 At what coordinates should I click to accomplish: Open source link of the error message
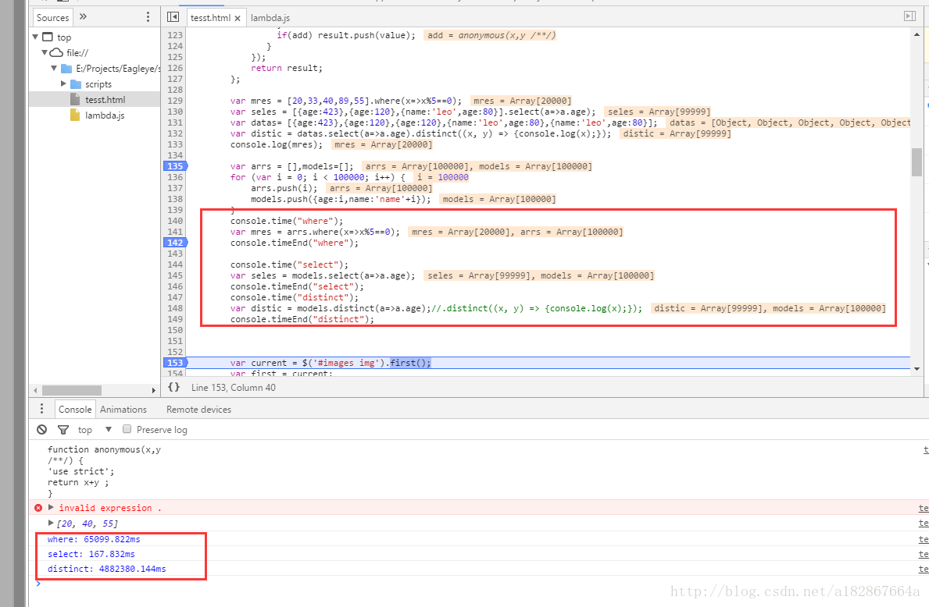tap(923, 508)
